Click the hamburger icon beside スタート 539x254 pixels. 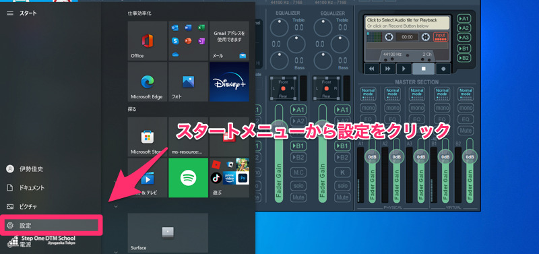tap(10, 13)
